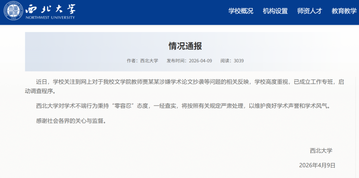
Task: Click the calligraphy 西北大学 logo text
Action: point(51,9)
